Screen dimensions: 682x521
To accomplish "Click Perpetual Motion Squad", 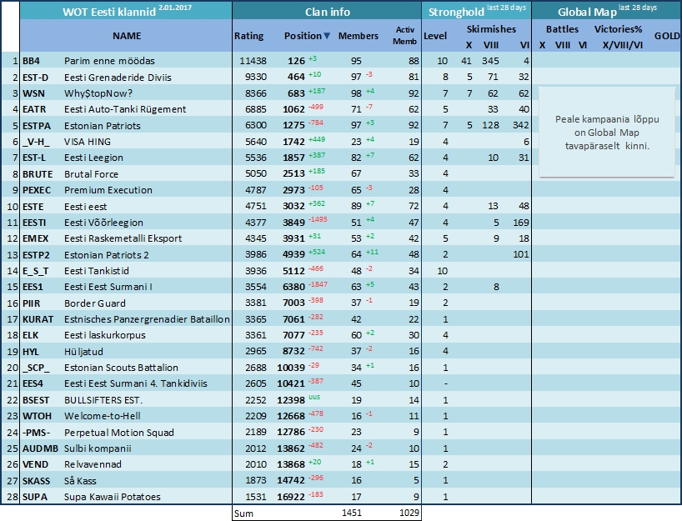I will pyautogui.click(x=119, y=433).
